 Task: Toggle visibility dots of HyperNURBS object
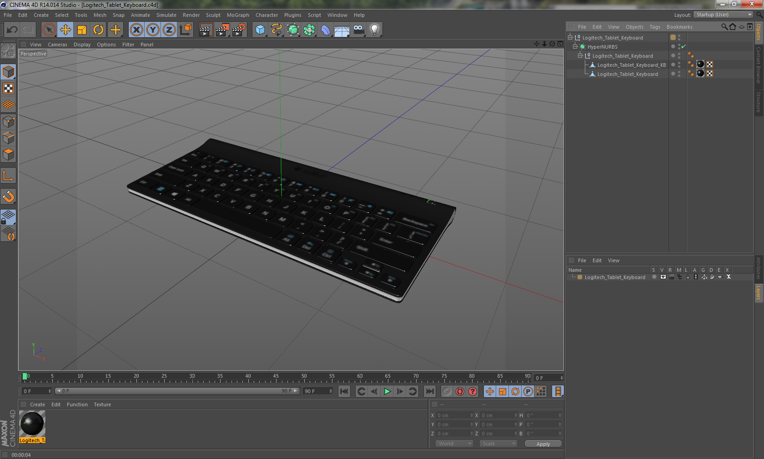679,47
